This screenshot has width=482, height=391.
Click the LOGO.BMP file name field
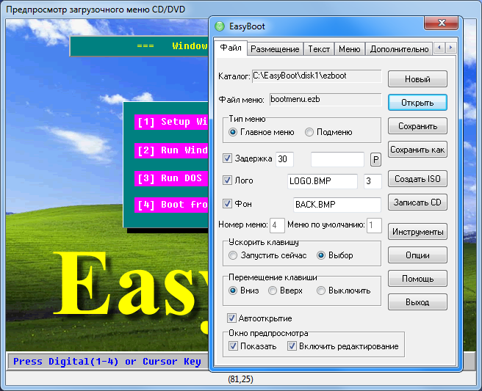point(323,181)
